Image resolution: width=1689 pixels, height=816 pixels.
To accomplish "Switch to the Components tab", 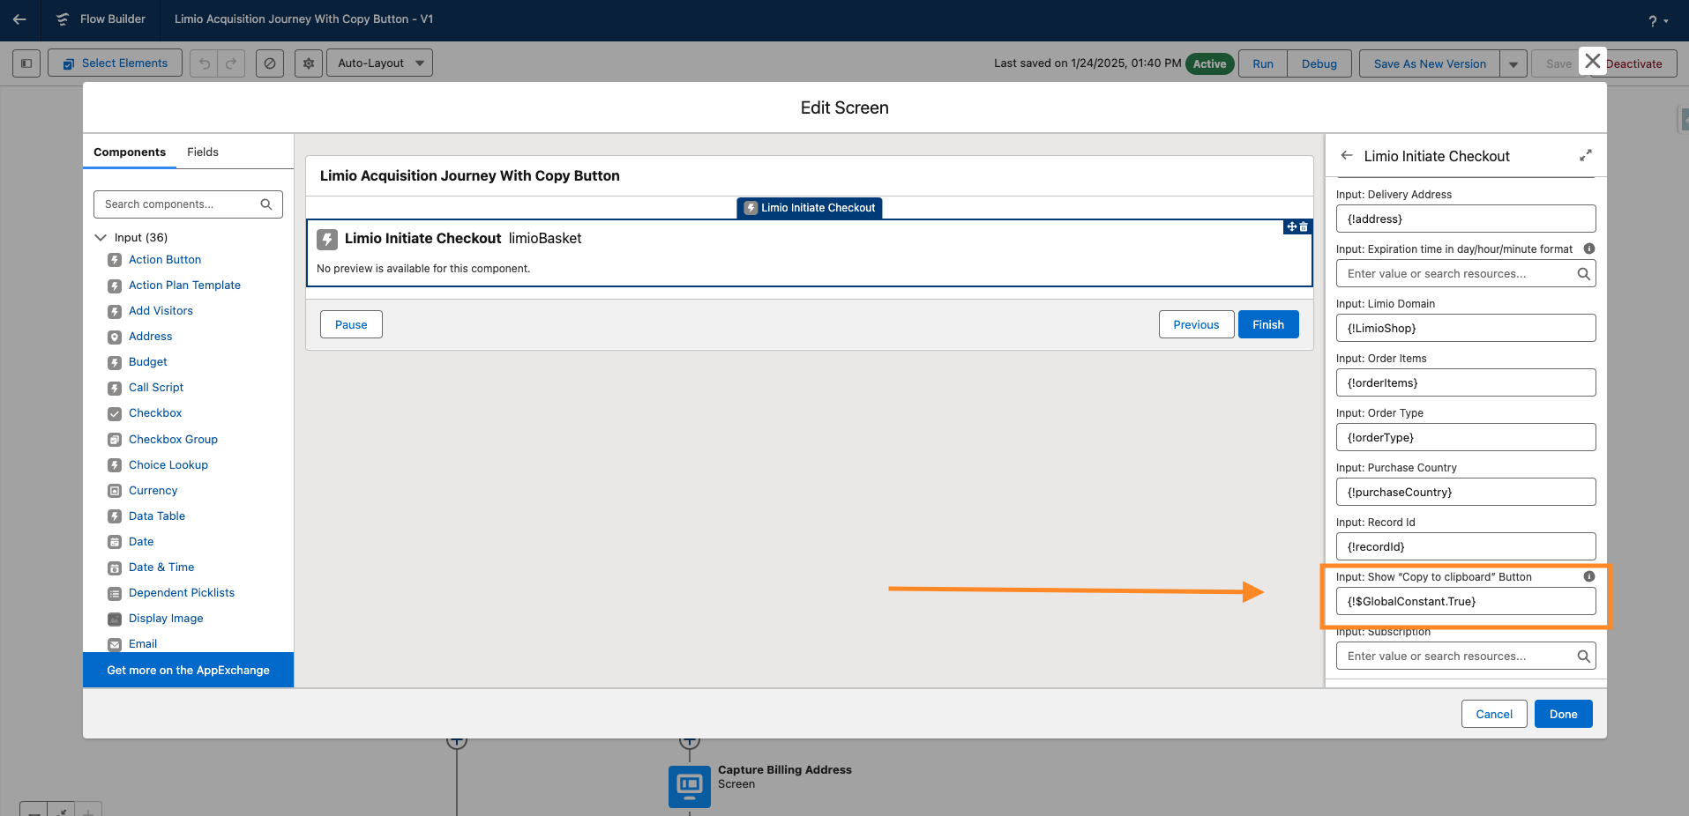I will (x=130, y=152).
